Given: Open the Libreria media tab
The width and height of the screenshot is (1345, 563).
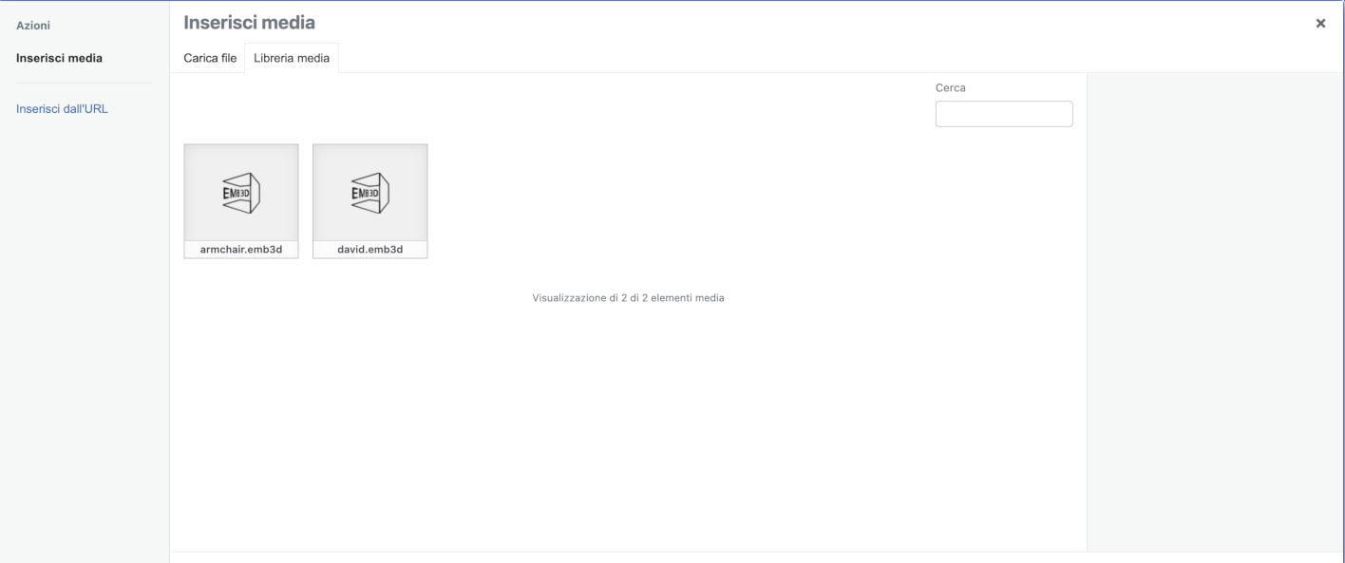Looking at the screenshot, I should [x=292, y=58].
